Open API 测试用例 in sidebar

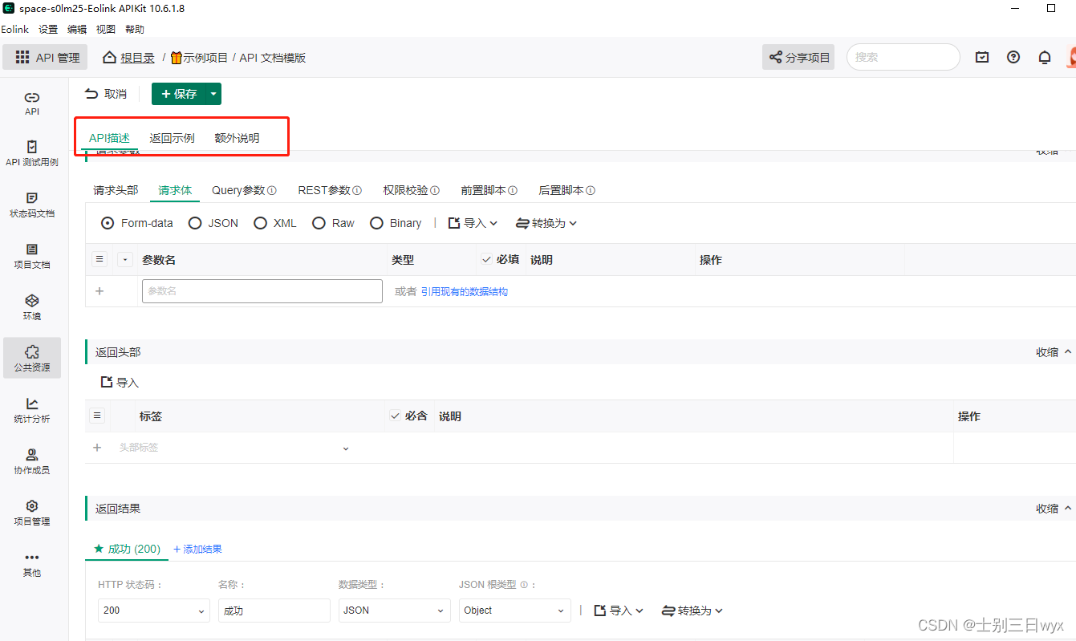tap(32, 153)
